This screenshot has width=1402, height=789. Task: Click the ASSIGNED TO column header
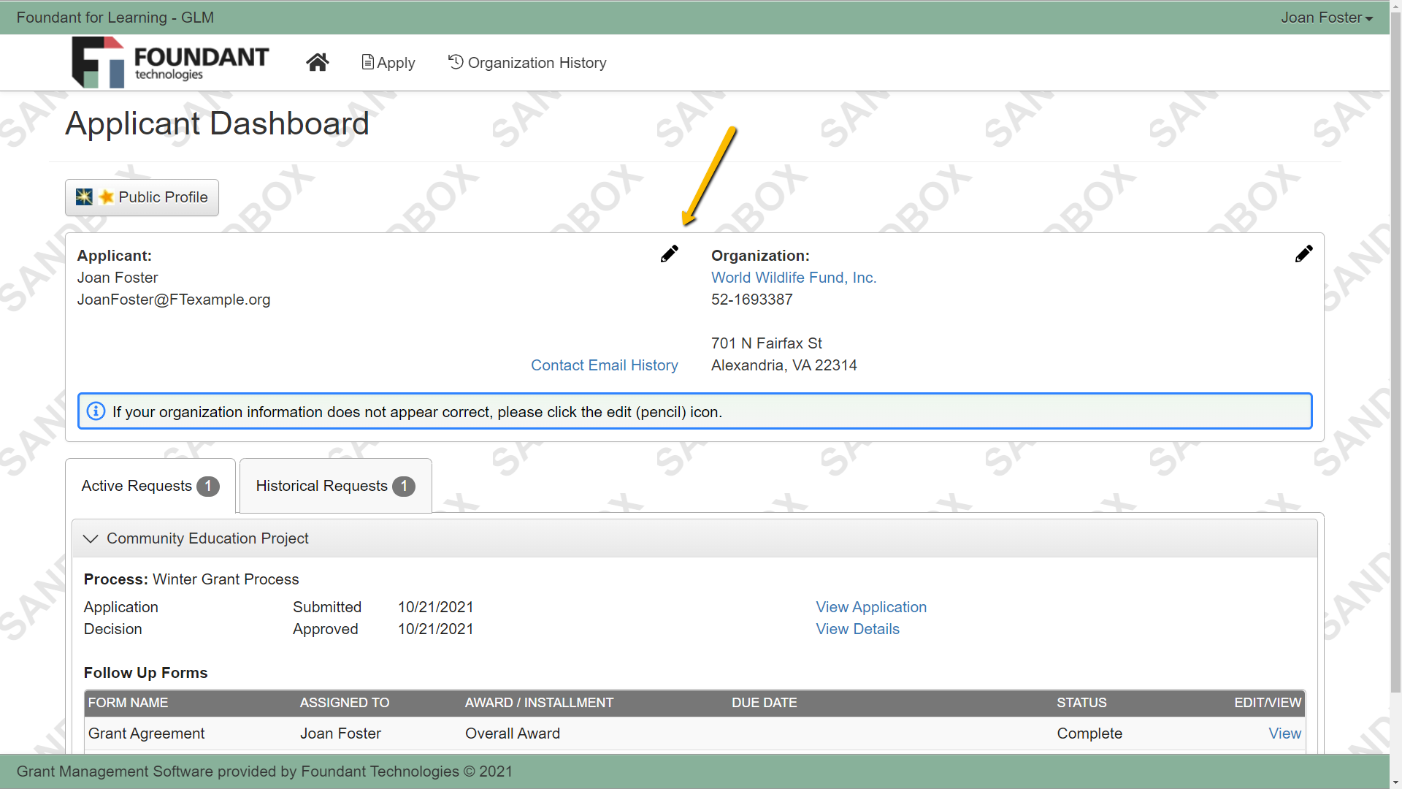[344, 703]
